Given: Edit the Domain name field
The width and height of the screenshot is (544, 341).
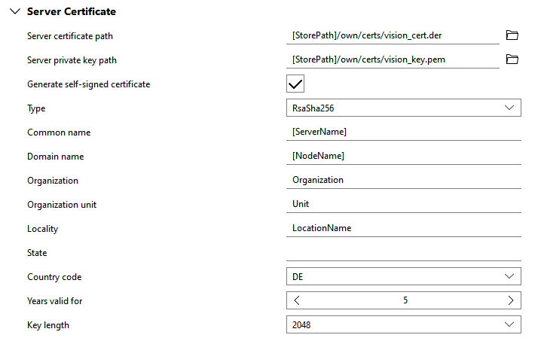Looking at the screenshot, I should (x=403, y=156).
